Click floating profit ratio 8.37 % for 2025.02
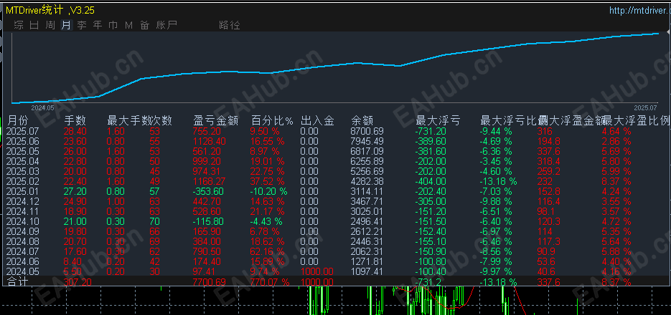 point(616,181)
